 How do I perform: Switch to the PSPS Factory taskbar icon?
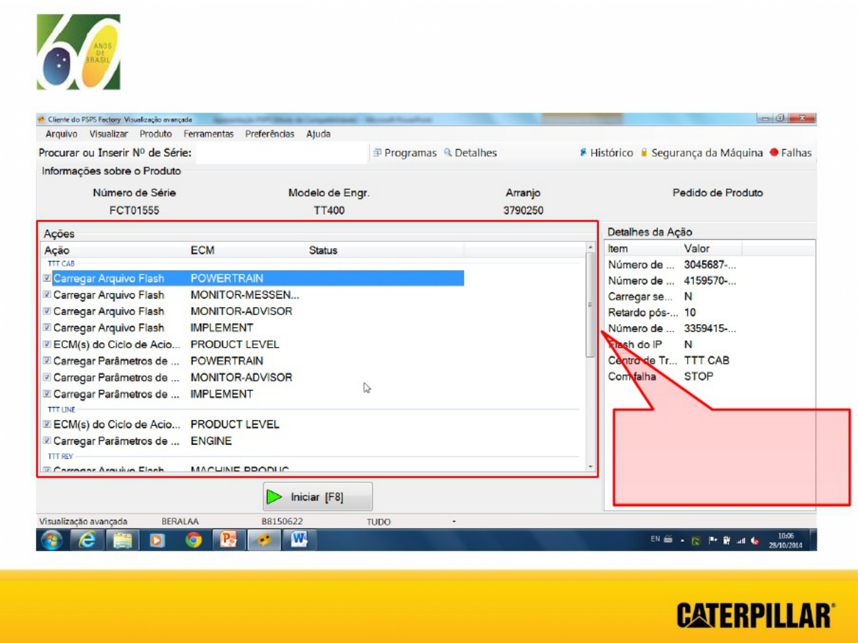click(x=264, y=540)
